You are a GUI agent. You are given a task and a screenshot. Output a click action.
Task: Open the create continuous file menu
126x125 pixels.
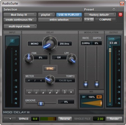[x=20, y=20]
